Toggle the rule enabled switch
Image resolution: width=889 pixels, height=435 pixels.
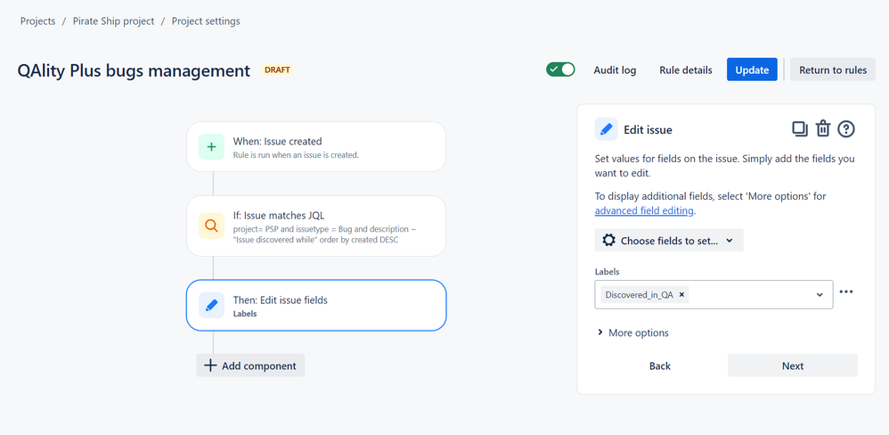(x=560, y=70)
